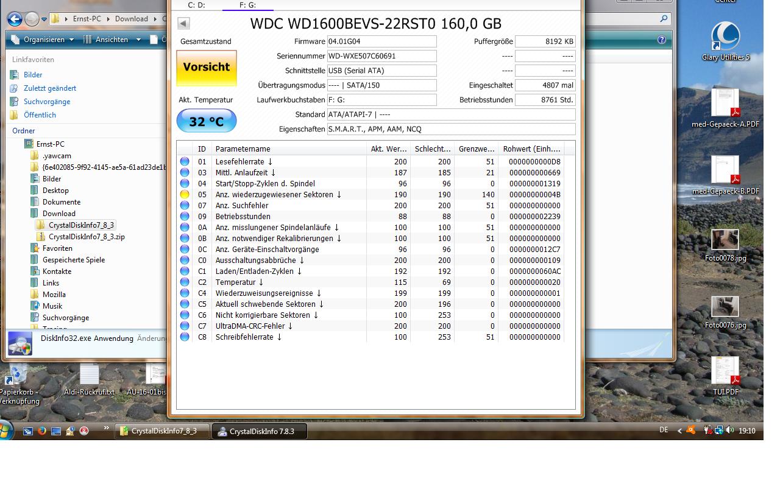Click the Explorer forward navigation button
Image resolution: width=780 pixels, height=487 pixels.
pyautogui.click(x=32, y=19)
